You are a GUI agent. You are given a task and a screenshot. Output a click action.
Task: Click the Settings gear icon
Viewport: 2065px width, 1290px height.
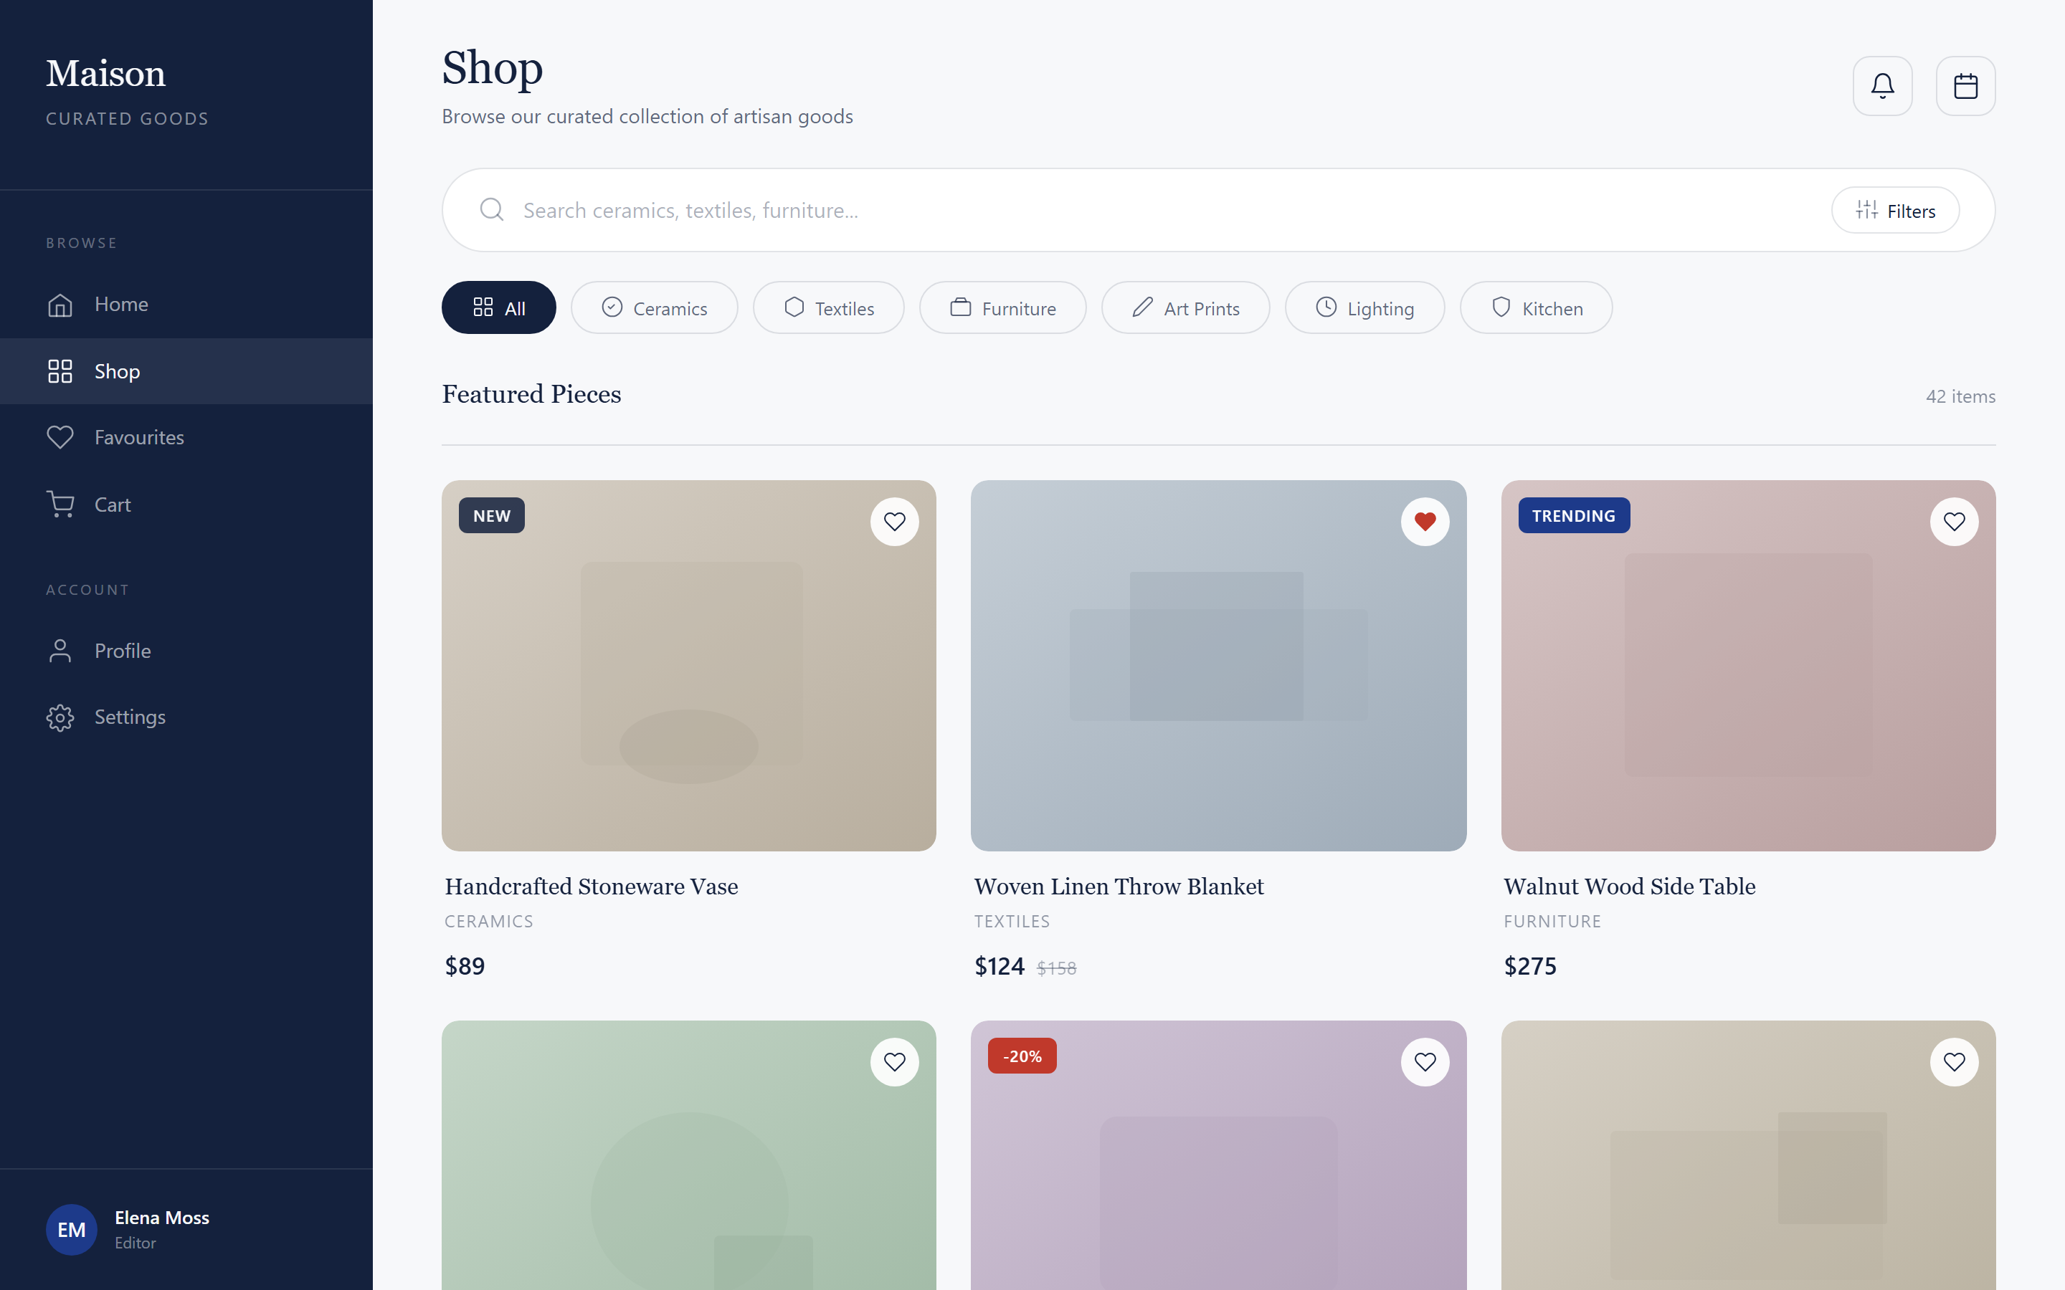click(60, 717)
